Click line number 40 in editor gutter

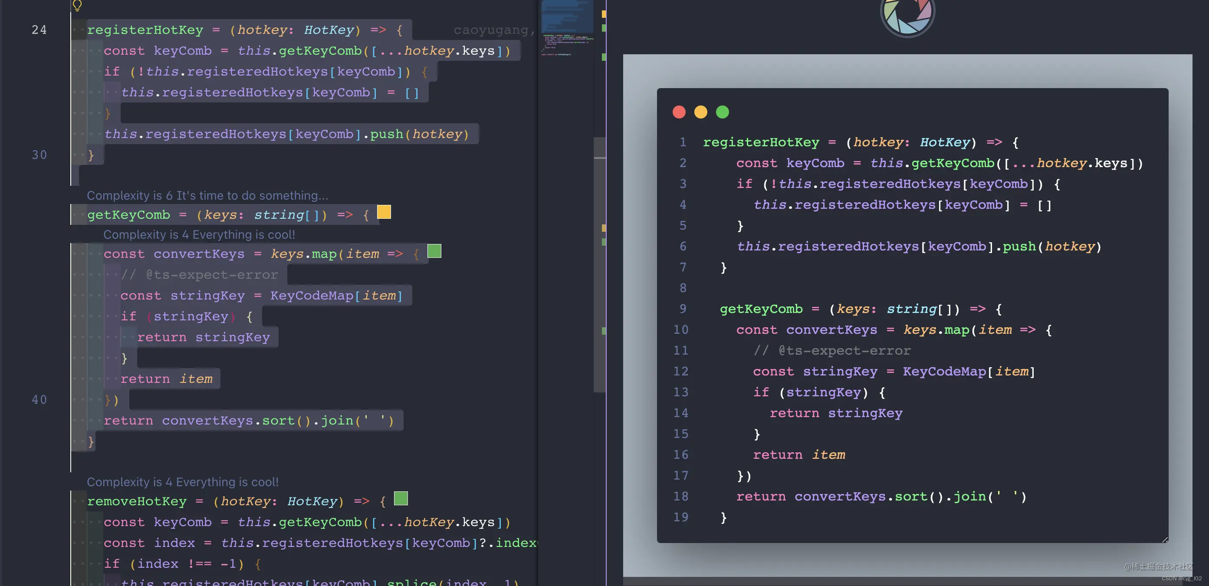(x=39, y=400)
